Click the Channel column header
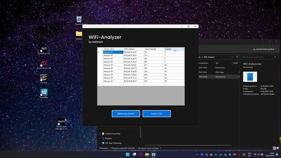This screenshot has height=158, width=281. (174, 49)
